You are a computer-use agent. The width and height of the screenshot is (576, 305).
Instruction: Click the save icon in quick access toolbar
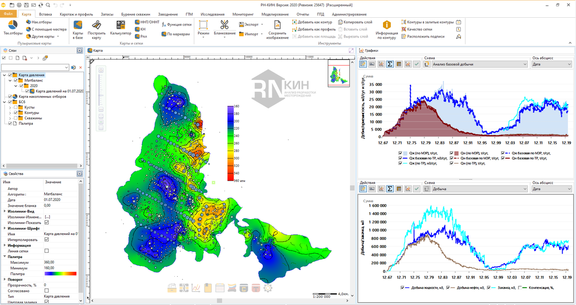[26, 5]
